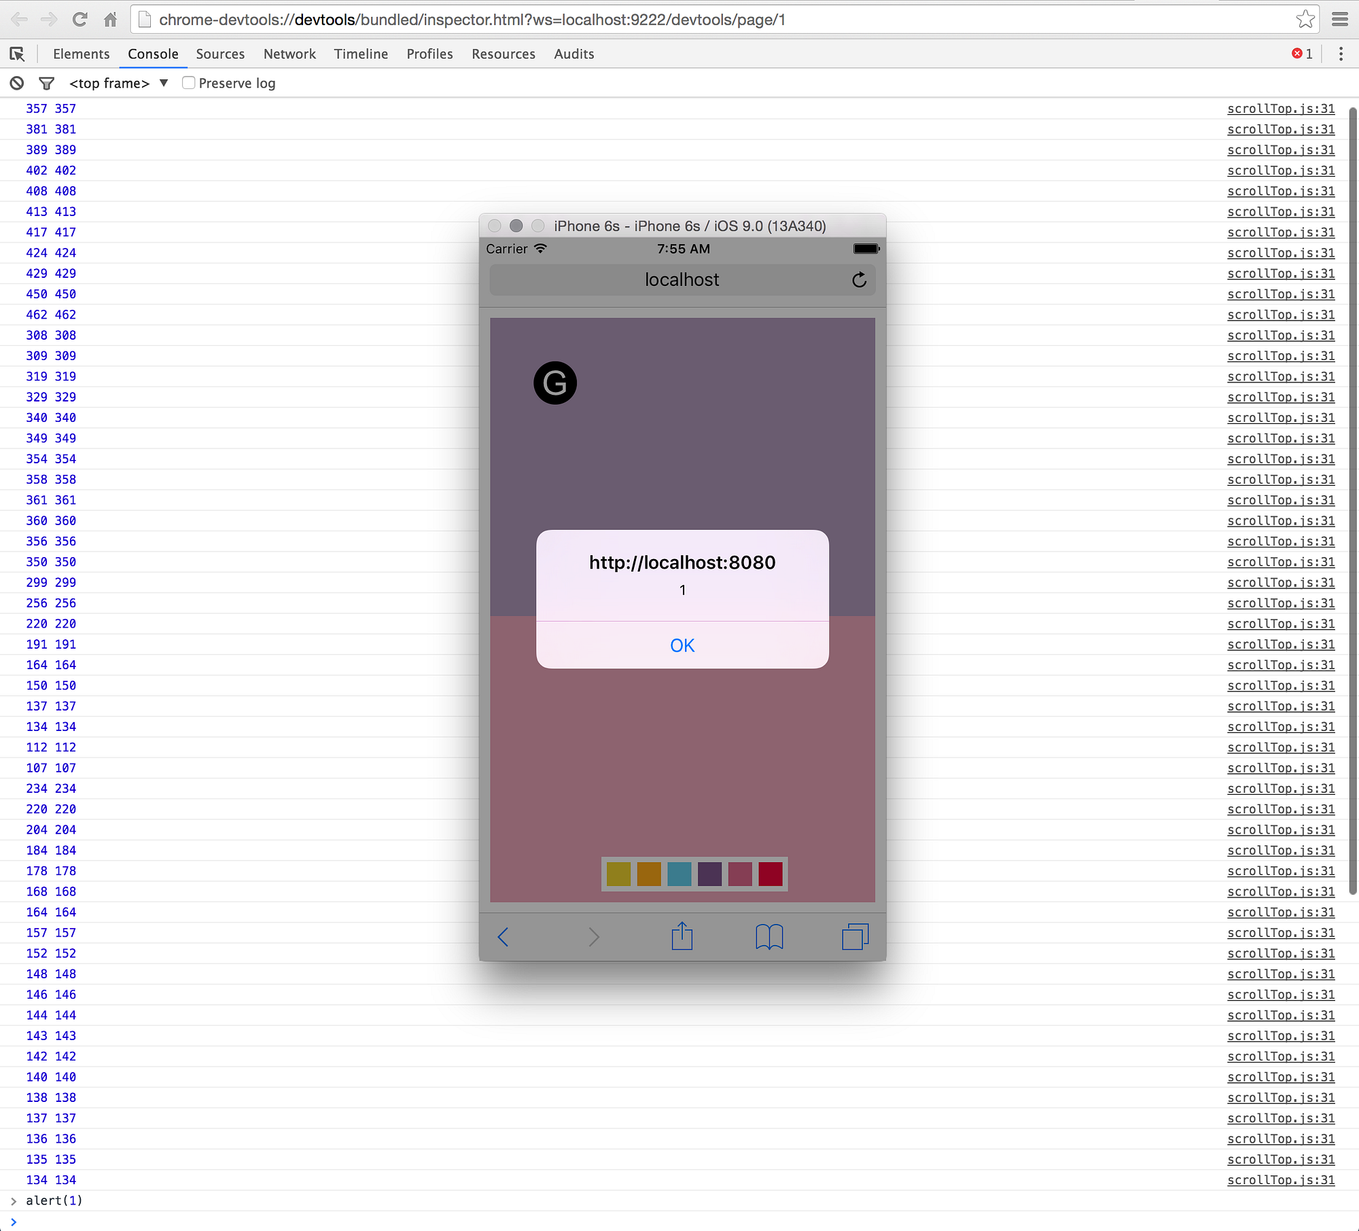Image resolution: width=1359 pixels, height=1231 pixels.
Task: Click the simulator localhost address field
Action: tap(682, 280)
